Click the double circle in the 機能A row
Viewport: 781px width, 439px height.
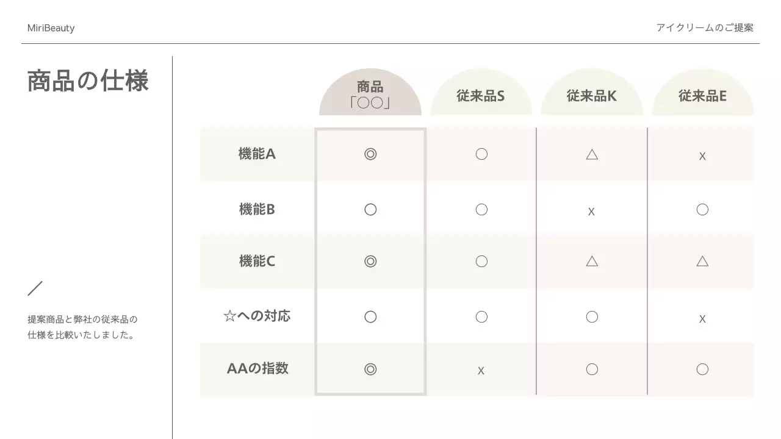[x=370, y=154]
